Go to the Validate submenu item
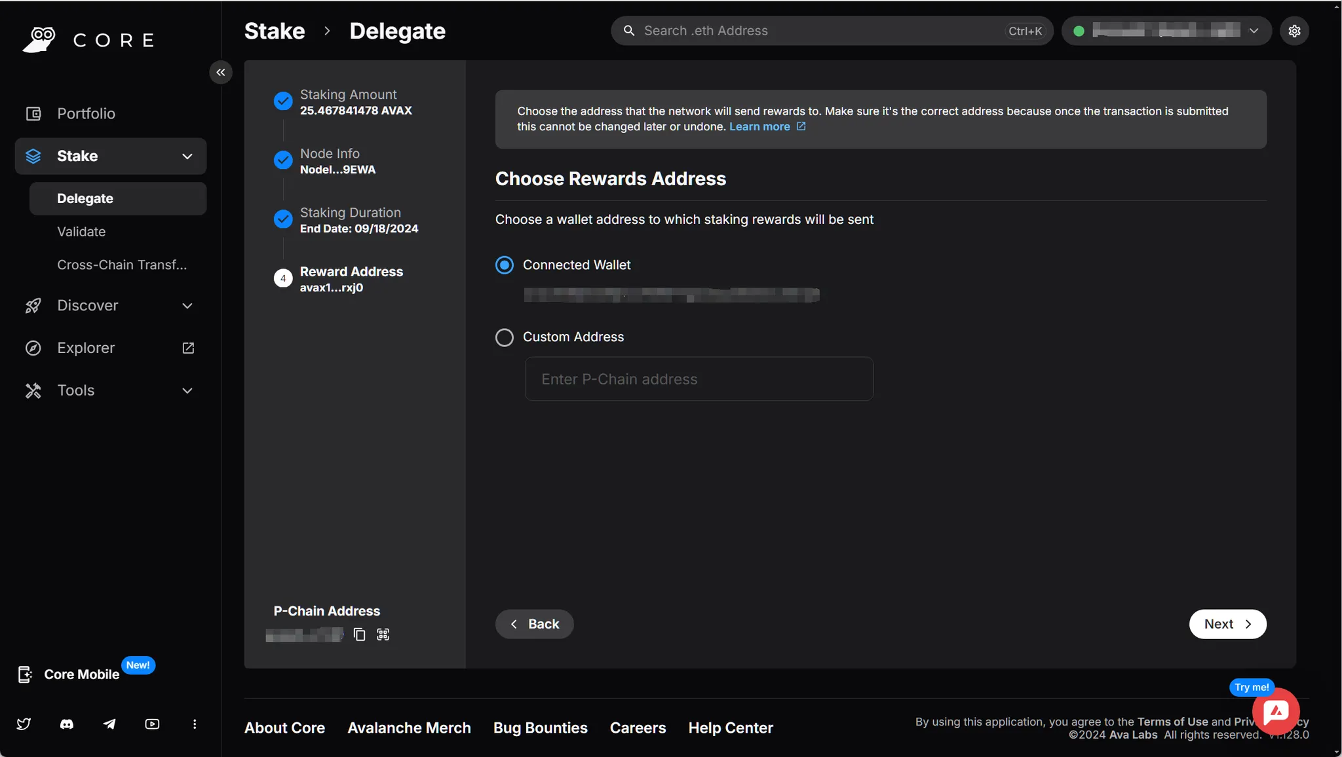Screen dimensions: 1342x757 (x=81, y=232)
